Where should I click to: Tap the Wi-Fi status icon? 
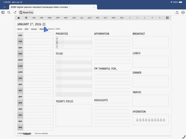[171, 2]
